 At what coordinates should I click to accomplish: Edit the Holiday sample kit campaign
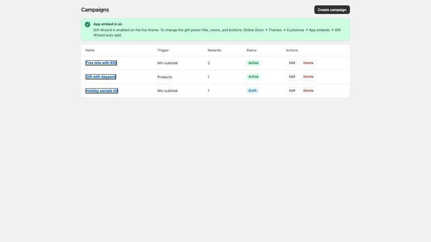(292, 90)
